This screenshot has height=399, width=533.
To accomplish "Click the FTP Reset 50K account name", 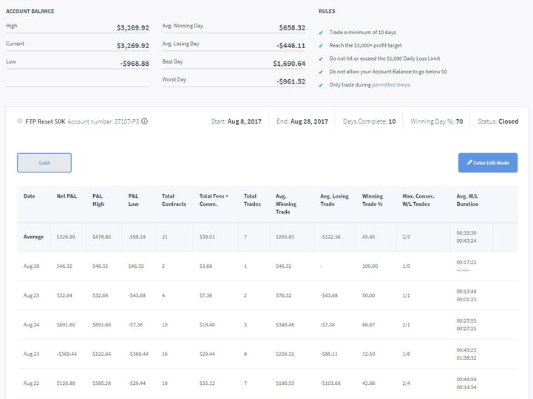I will pyautogui.click(x=45, y=121).
